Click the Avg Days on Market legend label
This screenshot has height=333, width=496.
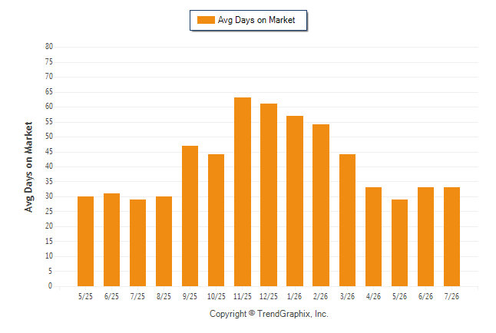pyautogui.click(x=256, y=20)
